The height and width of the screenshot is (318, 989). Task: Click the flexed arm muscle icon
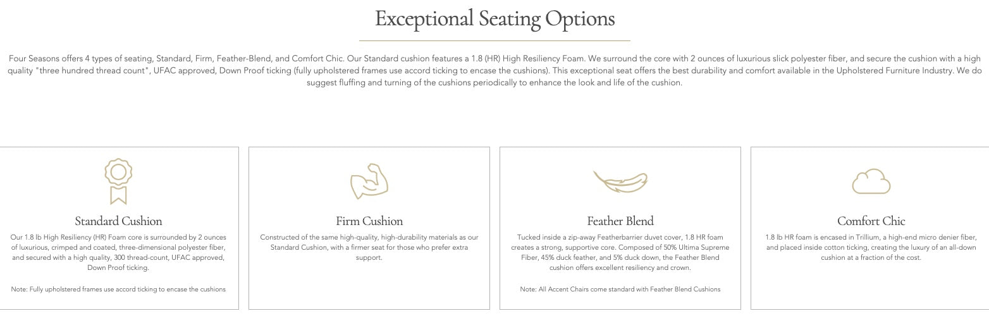pyautogui.click(x=369, y=181)
